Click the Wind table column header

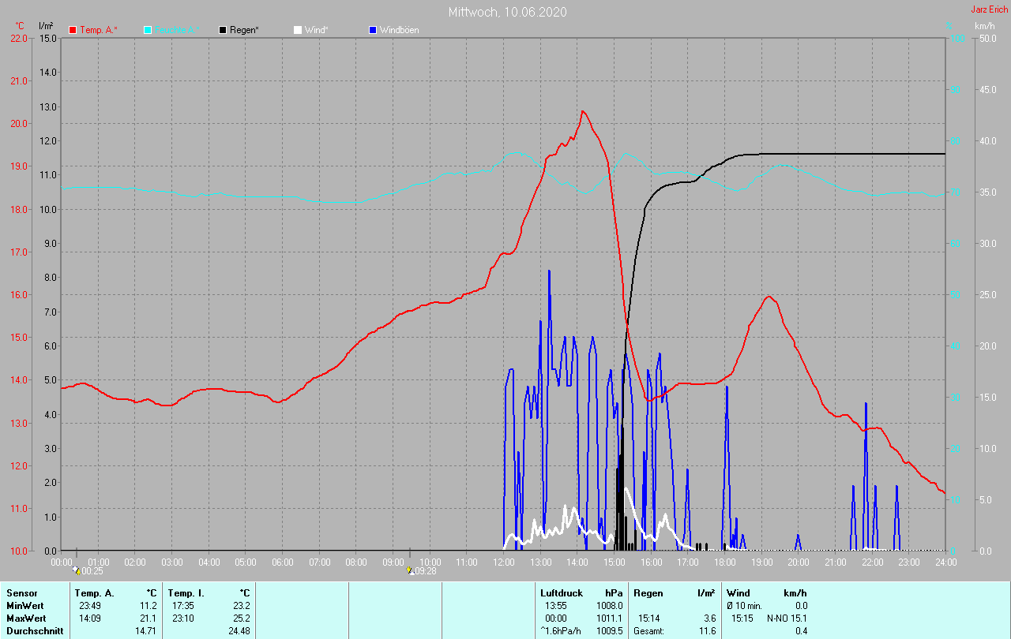(739, 593)
